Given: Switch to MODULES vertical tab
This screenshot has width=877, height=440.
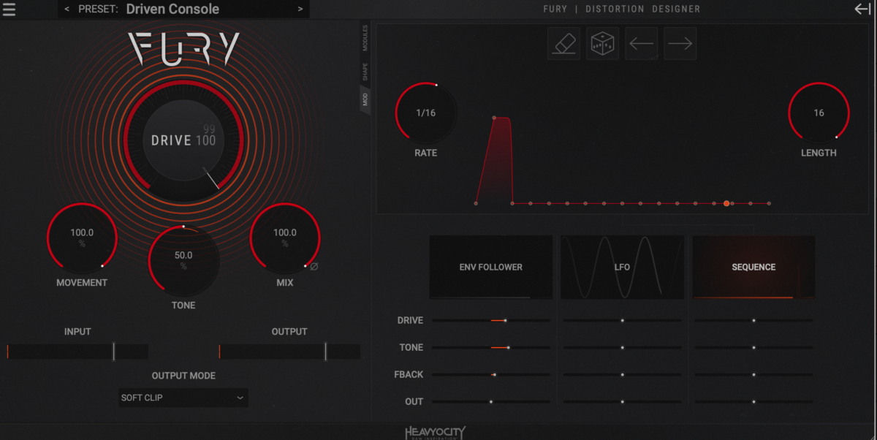Looking at the screenshot, I should [x=365, y=39].
